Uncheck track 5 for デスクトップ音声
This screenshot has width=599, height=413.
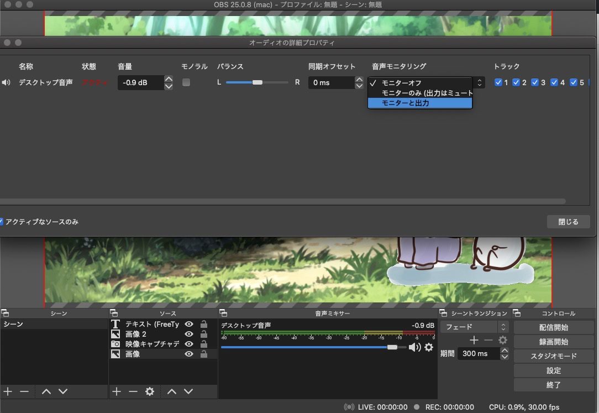tap(574, 82)
